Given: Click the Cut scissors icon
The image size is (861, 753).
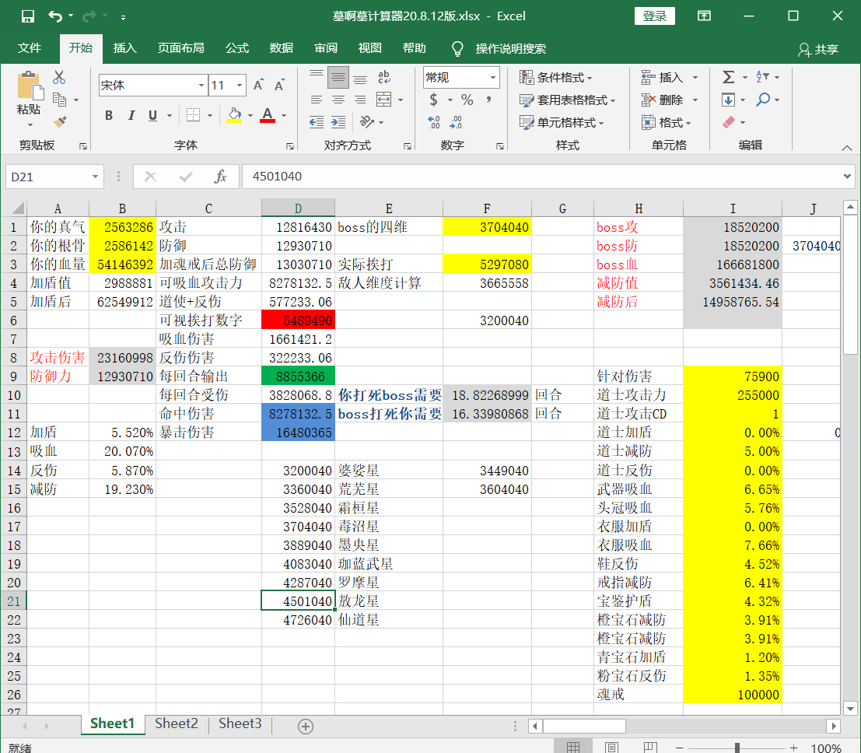Looking at the screenshot, I should (x=59, y=78).
